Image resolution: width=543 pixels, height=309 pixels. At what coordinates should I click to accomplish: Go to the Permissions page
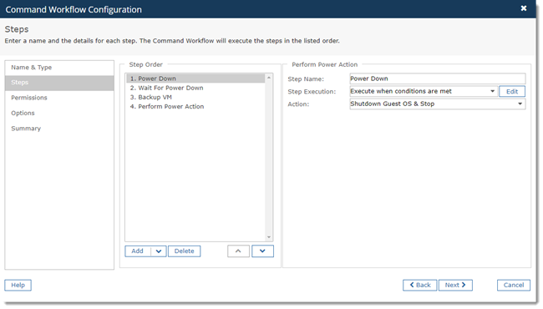(x=59, y=98)
